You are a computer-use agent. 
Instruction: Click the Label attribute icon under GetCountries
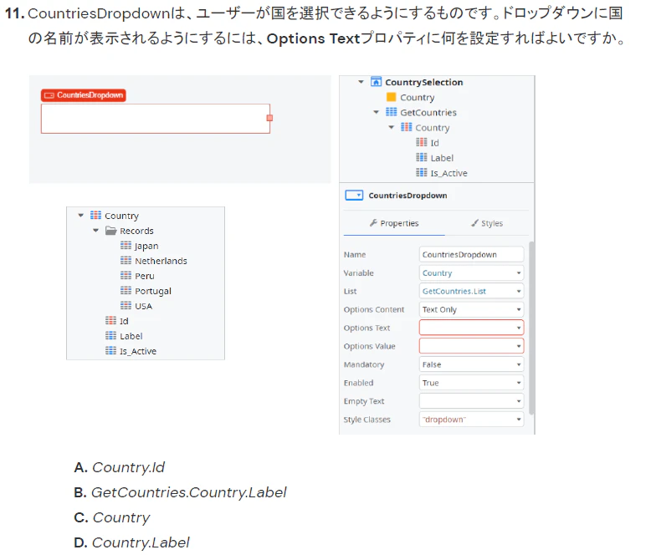tap(422, 158)
